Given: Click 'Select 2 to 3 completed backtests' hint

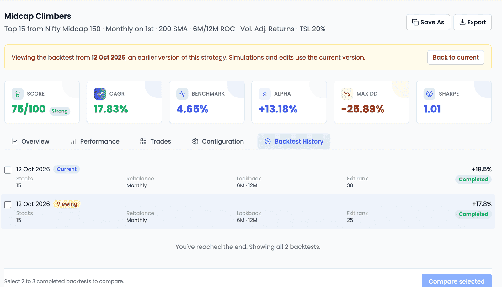Looking at the screenshot, I should tap(64, 281).
